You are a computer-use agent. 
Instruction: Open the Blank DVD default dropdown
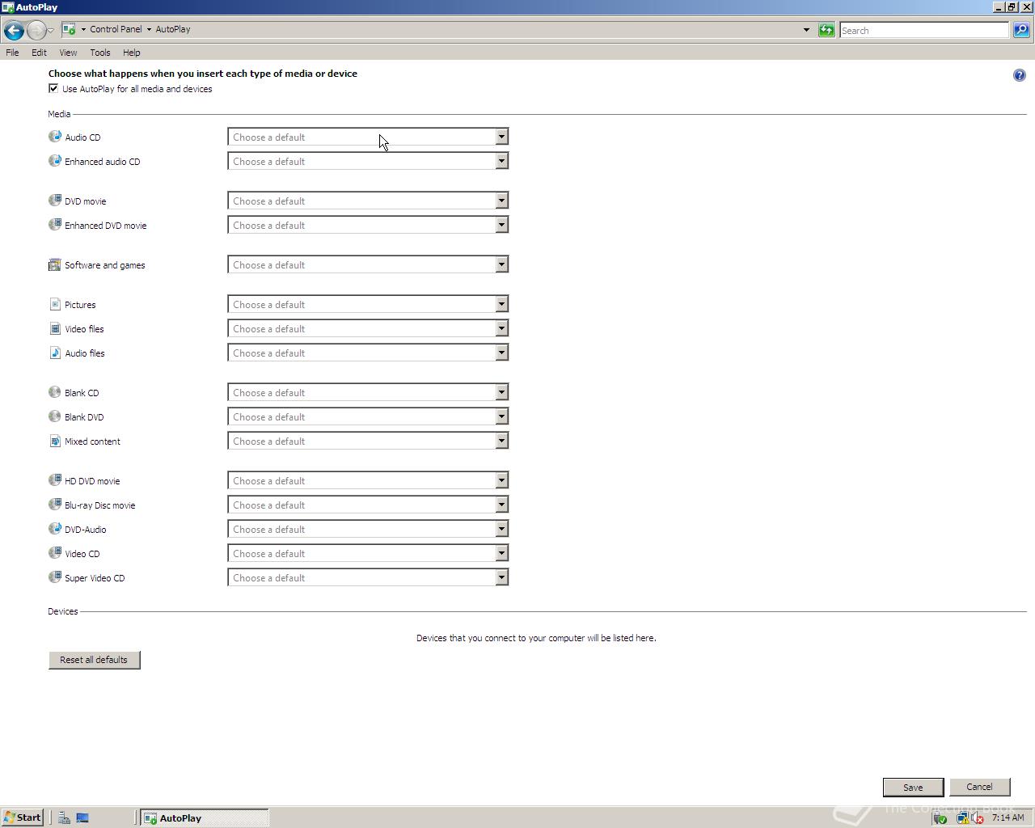368,416
